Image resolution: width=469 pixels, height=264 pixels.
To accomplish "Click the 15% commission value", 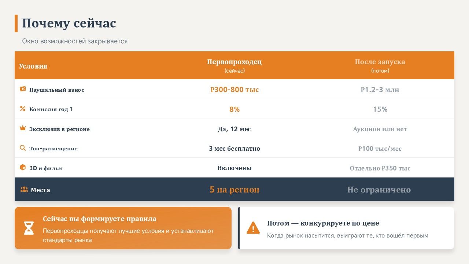I will (x=380, y=109).
